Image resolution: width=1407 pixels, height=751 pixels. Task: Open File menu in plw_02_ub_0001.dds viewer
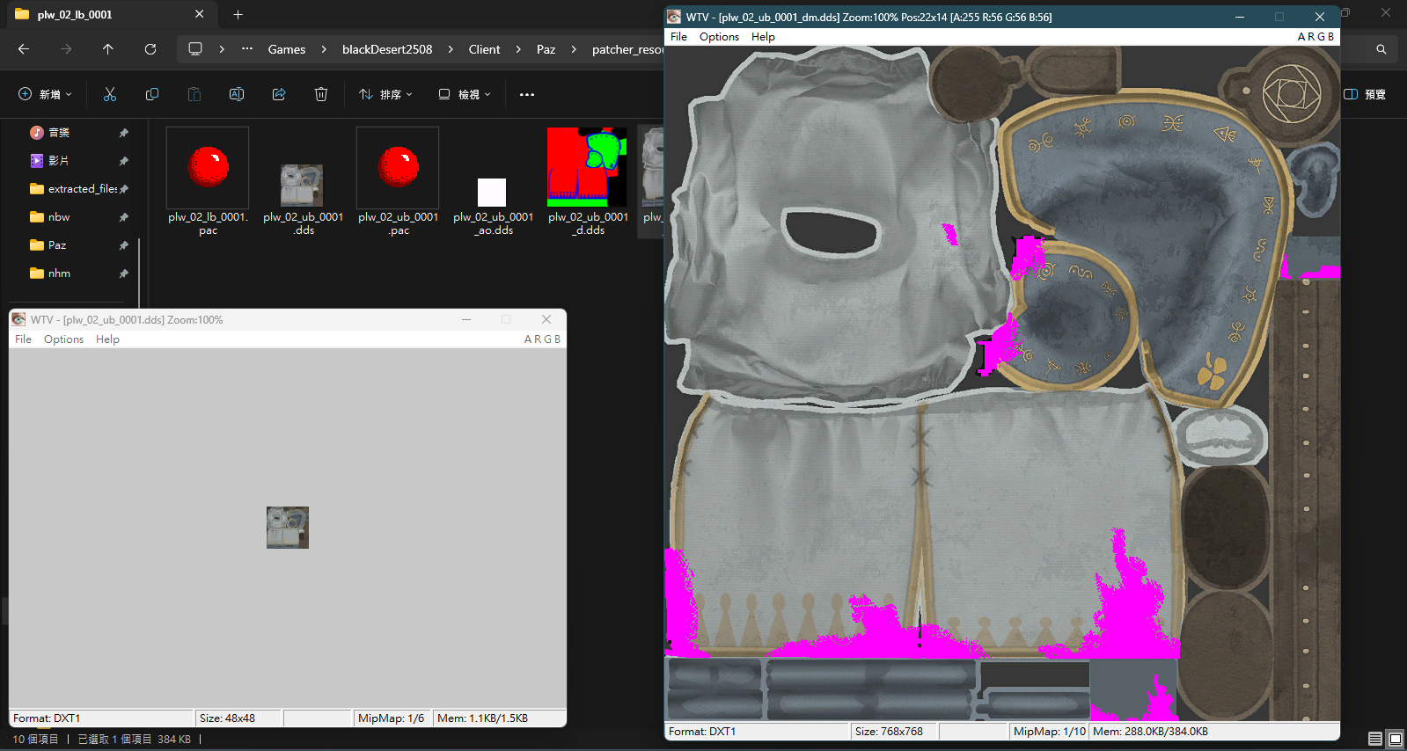click(23, 339)
